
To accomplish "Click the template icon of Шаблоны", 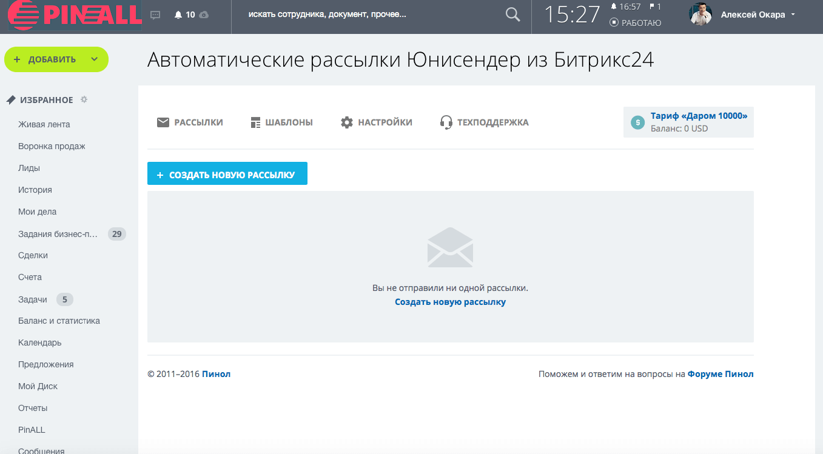I will click(255, 122).
